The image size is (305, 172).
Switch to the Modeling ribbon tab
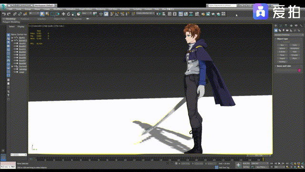pyautogui.click(x=10, y=19)
